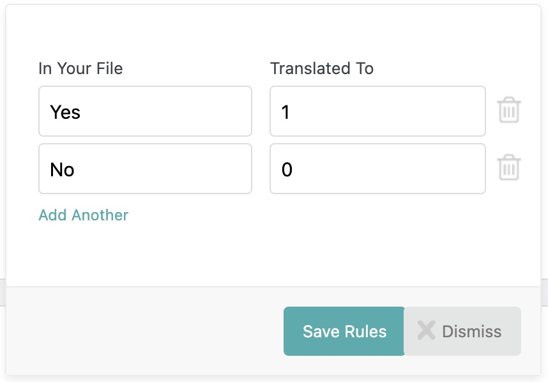Viewport: 548px width, 382px height.
Task: Click the teal Save Rules button
Action: tap(344, 331)
